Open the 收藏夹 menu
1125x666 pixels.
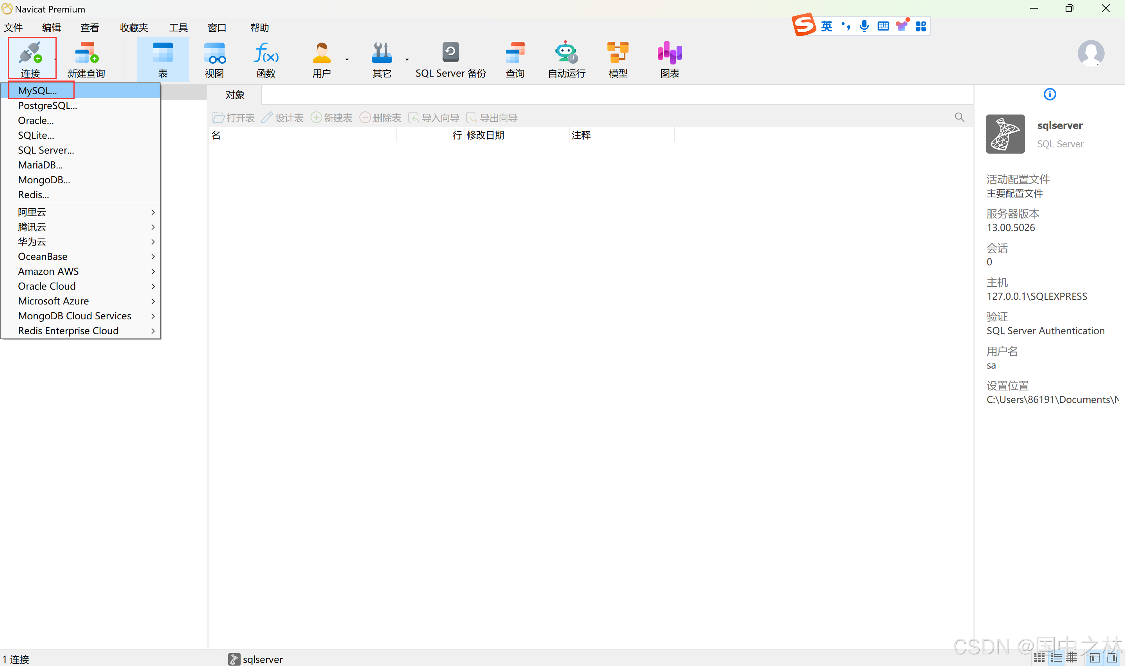click(134, 28)
